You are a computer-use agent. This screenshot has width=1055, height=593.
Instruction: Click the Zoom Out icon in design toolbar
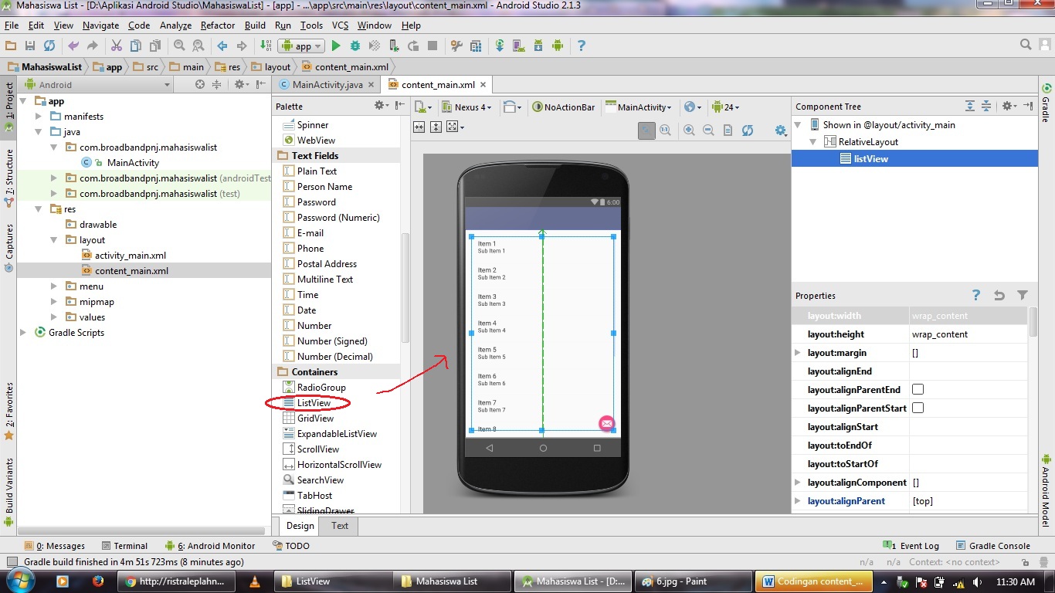(x=708, y=130)
